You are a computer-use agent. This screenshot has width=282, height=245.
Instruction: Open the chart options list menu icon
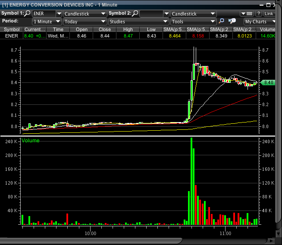point(249,13)
